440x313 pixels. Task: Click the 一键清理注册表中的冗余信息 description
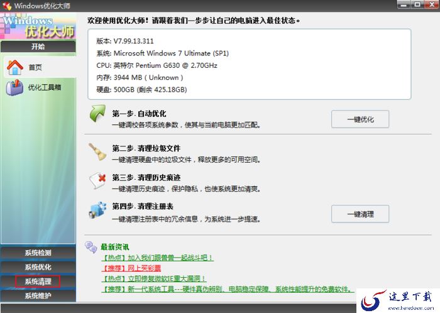click(x=186, y=219)
